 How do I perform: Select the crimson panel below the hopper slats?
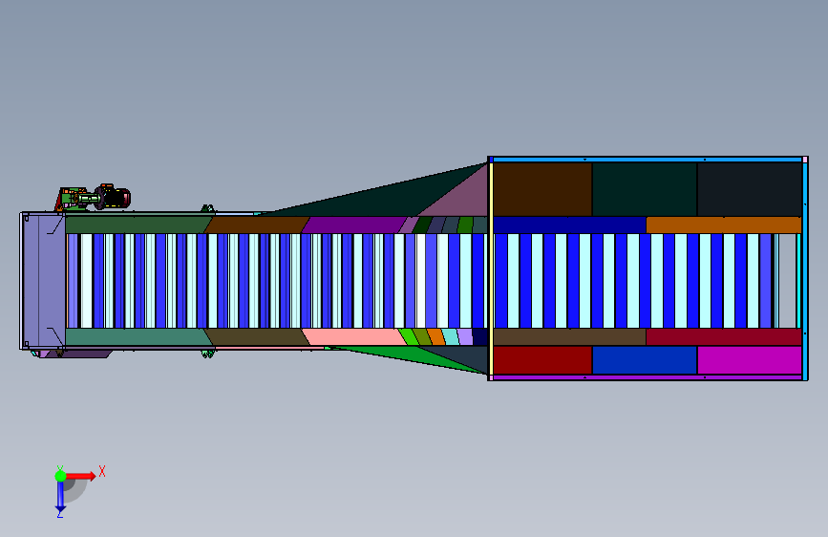tap(724, 336)
